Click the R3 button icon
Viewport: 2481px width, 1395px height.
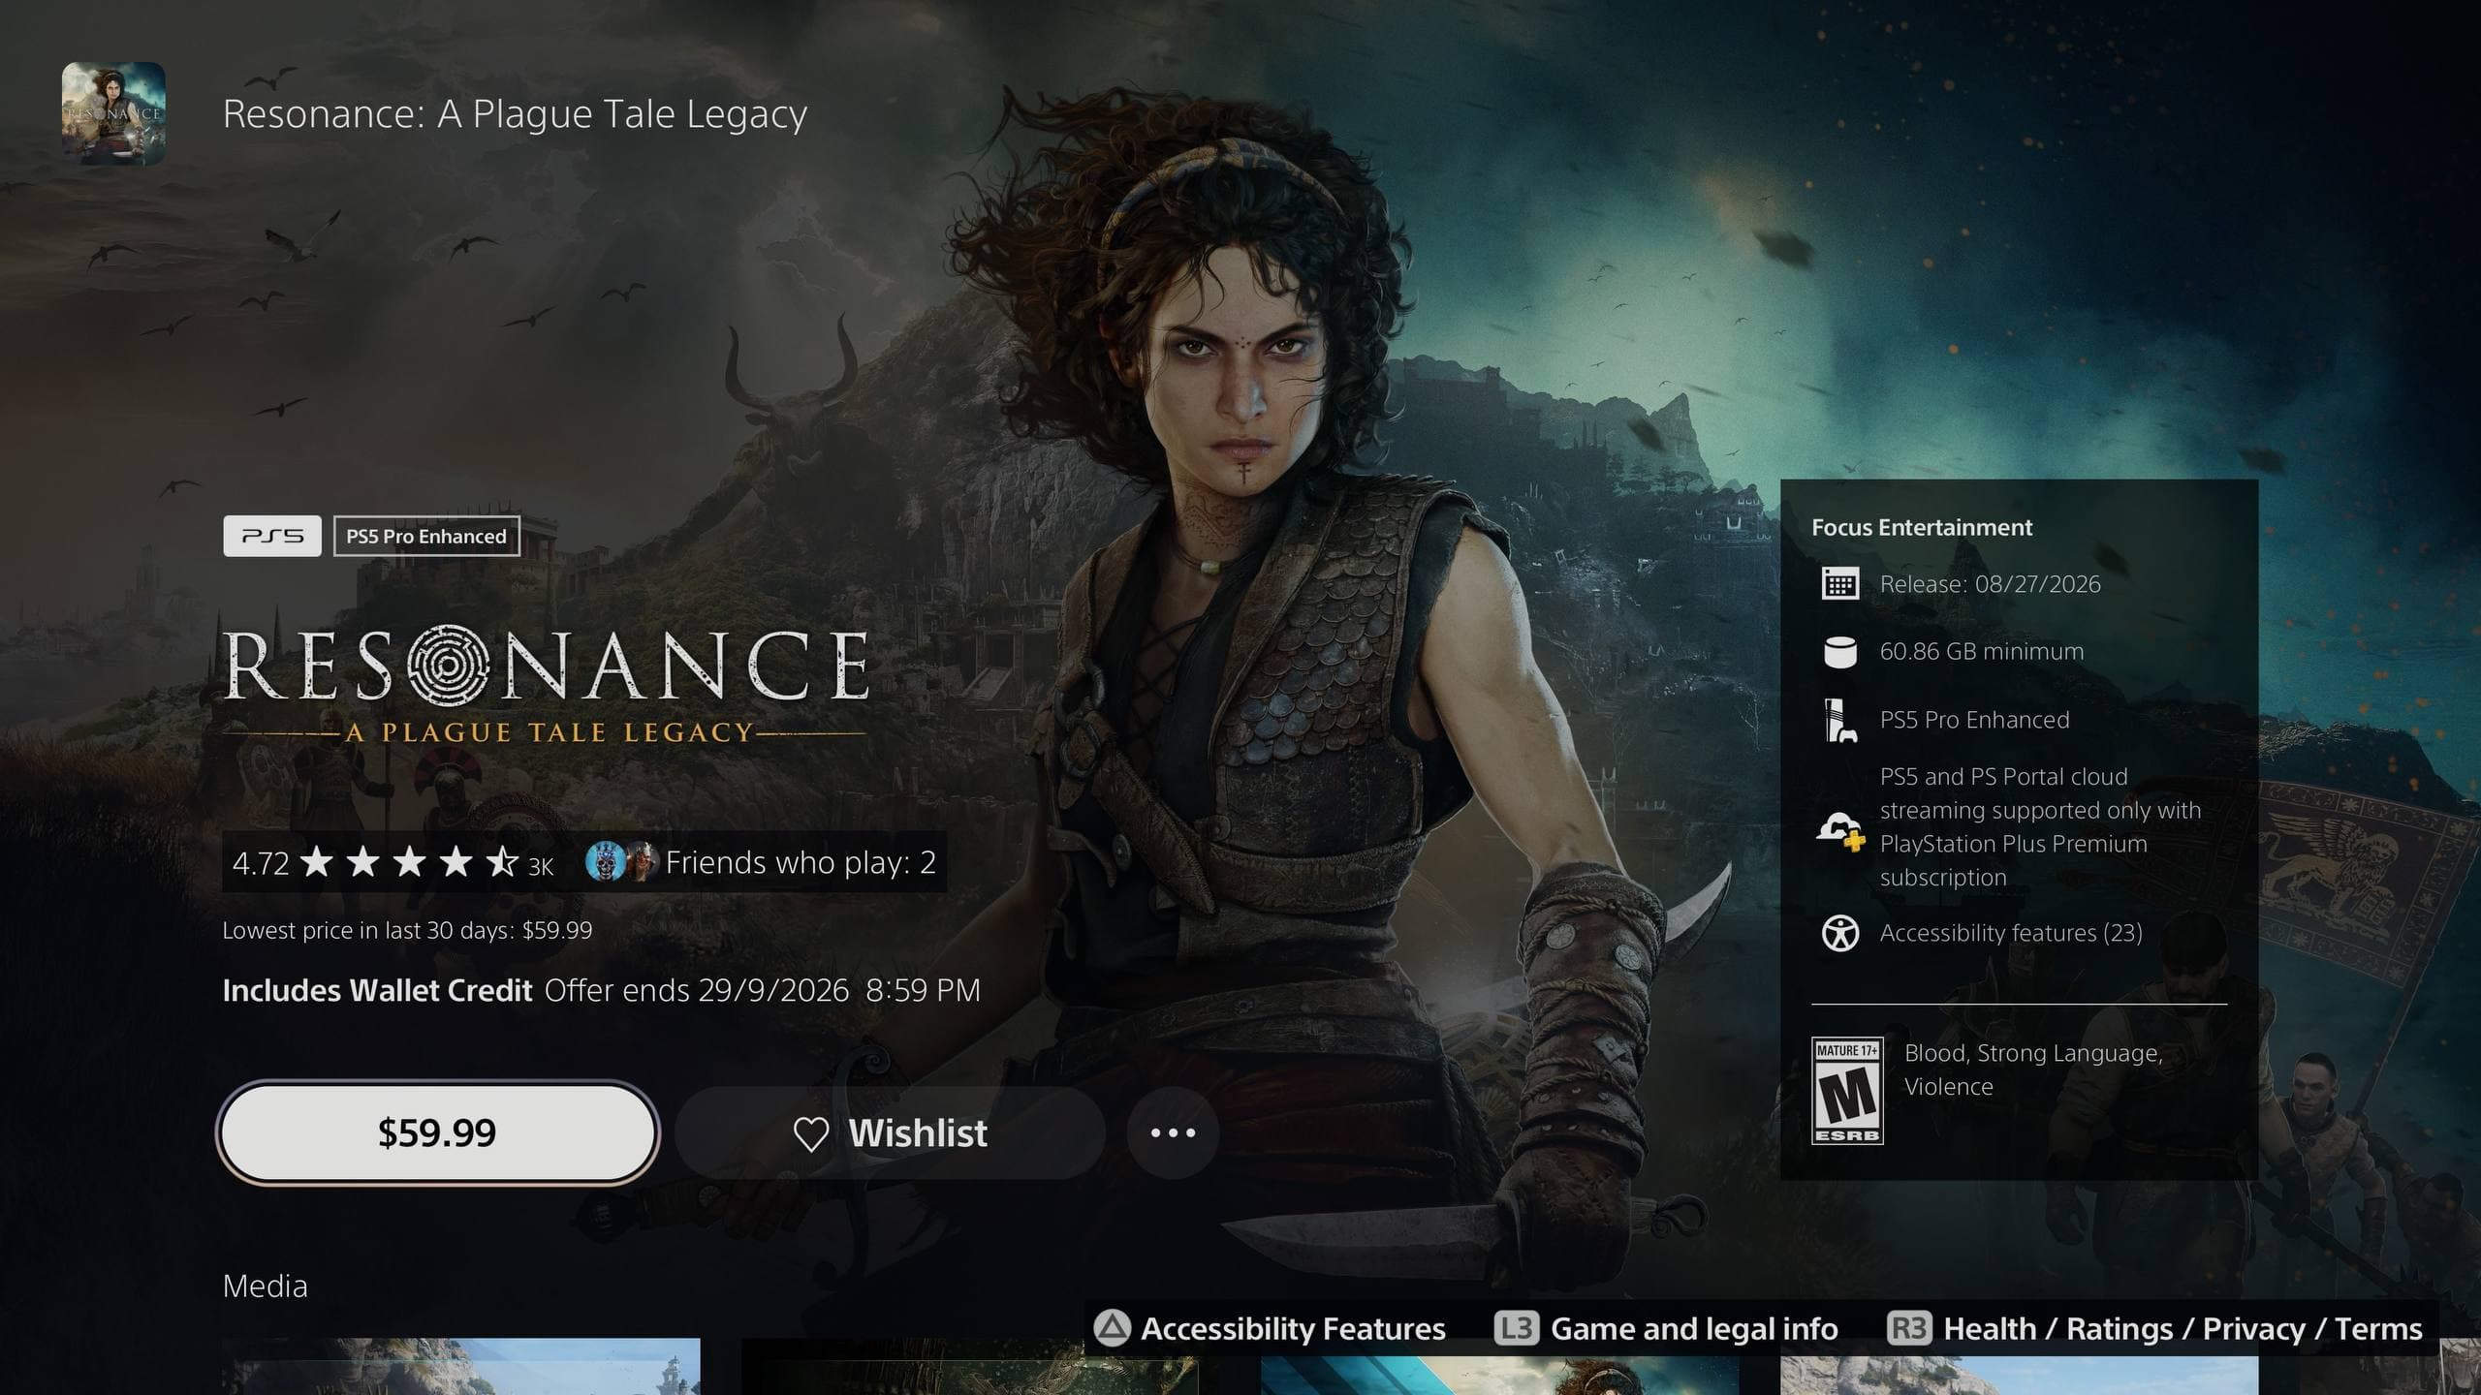pos(1909,1328)
